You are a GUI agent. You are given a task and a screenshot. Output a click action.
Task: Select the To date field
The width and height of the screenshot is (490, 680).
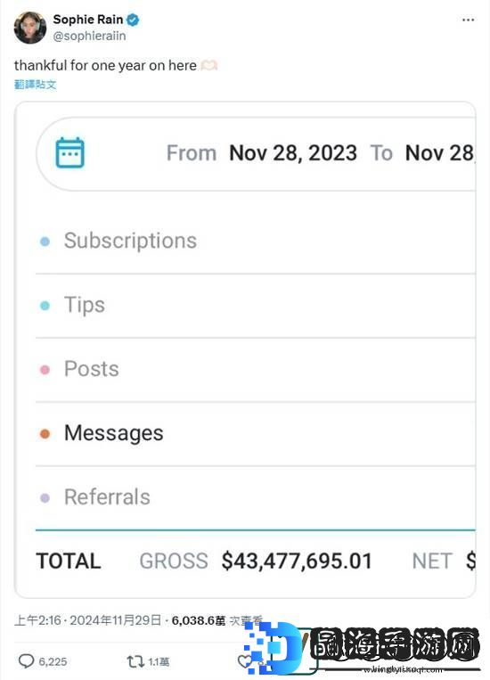440,152
